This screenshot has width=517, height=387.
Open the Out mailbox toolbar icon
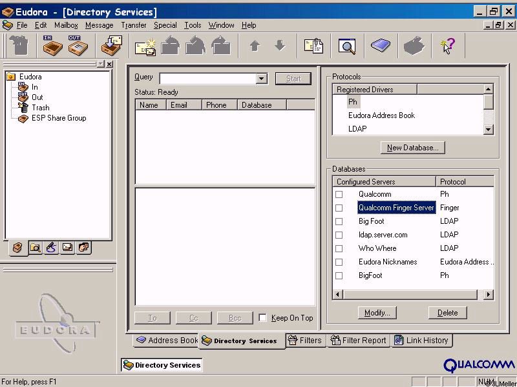tap(78, 45)
